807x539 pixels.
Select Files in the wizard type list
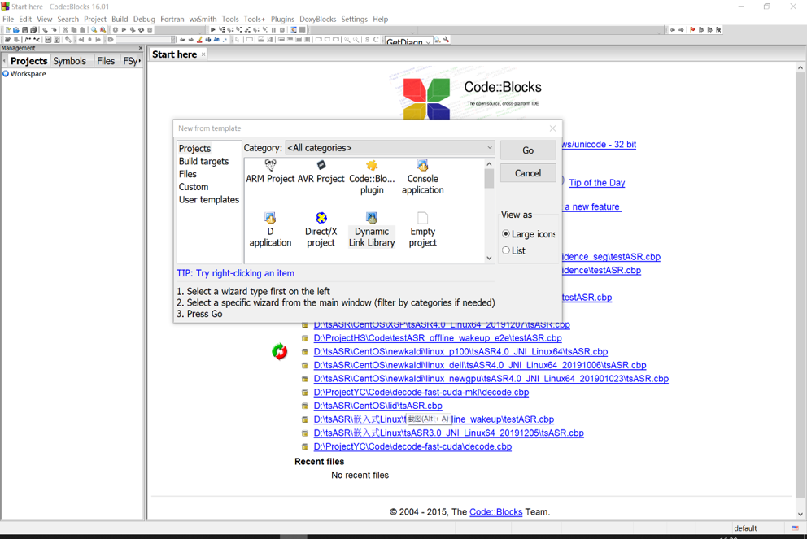[x=187, y=174]
